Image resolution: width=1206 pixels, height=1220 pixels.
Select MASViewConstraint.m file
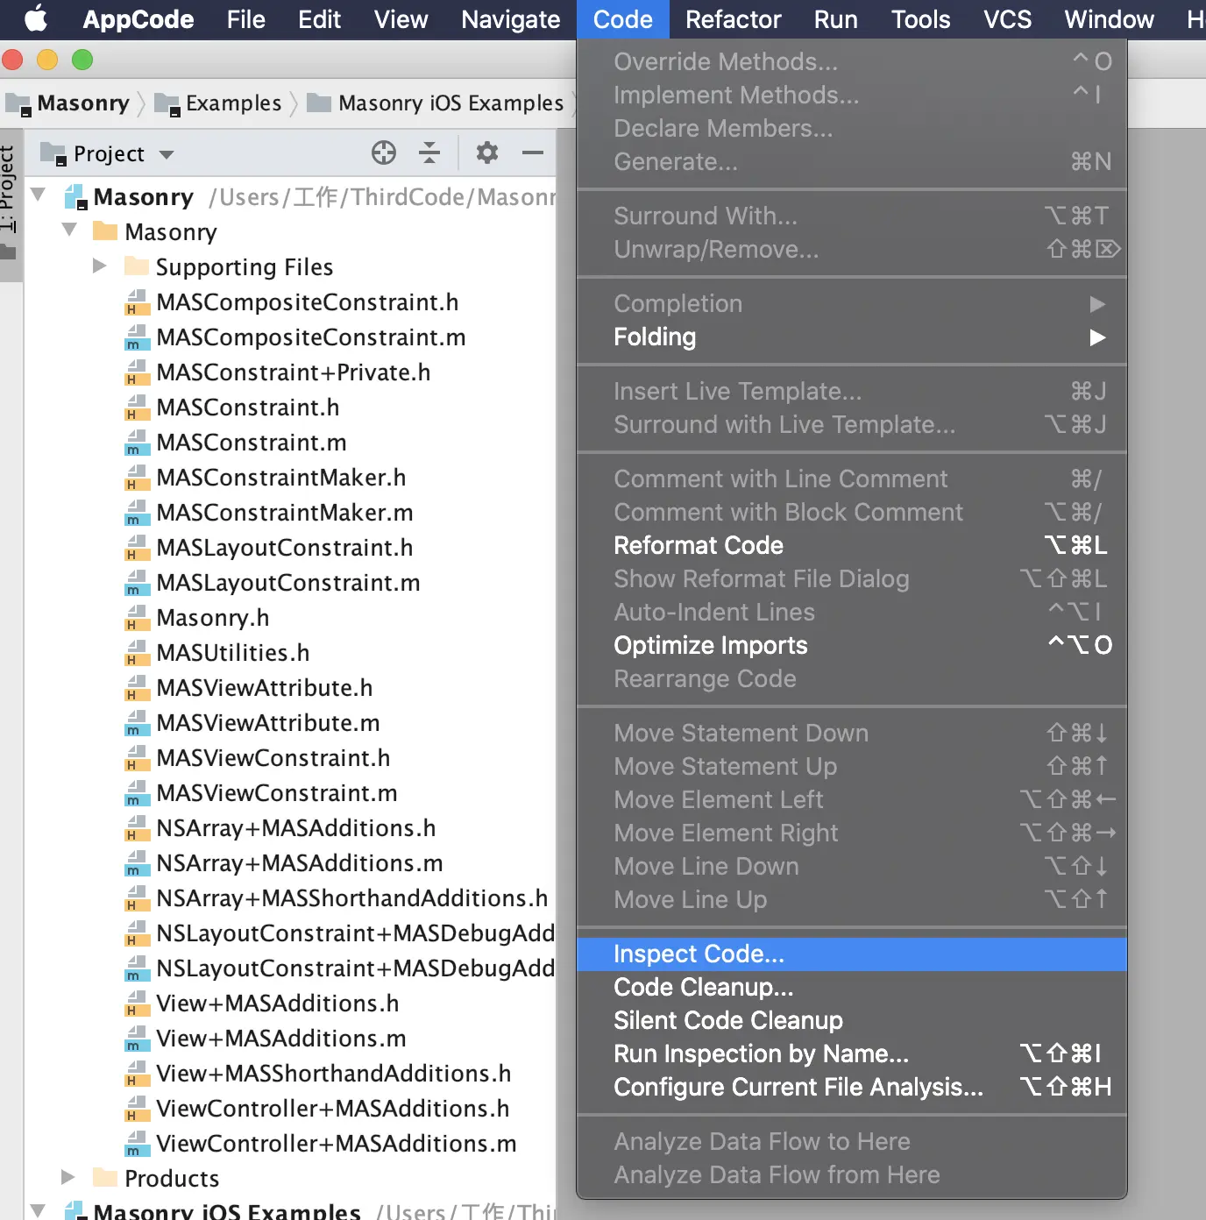click(x=277, y=793)
